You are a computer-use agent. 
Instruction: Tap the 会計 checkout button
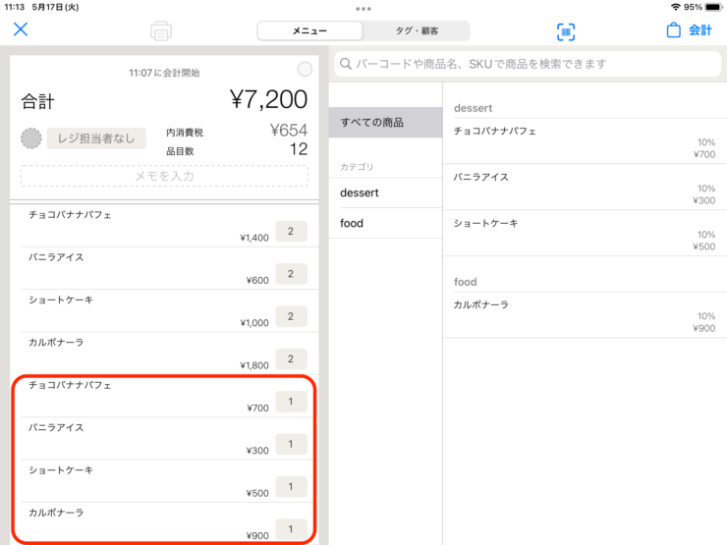(x=700, y=30)
